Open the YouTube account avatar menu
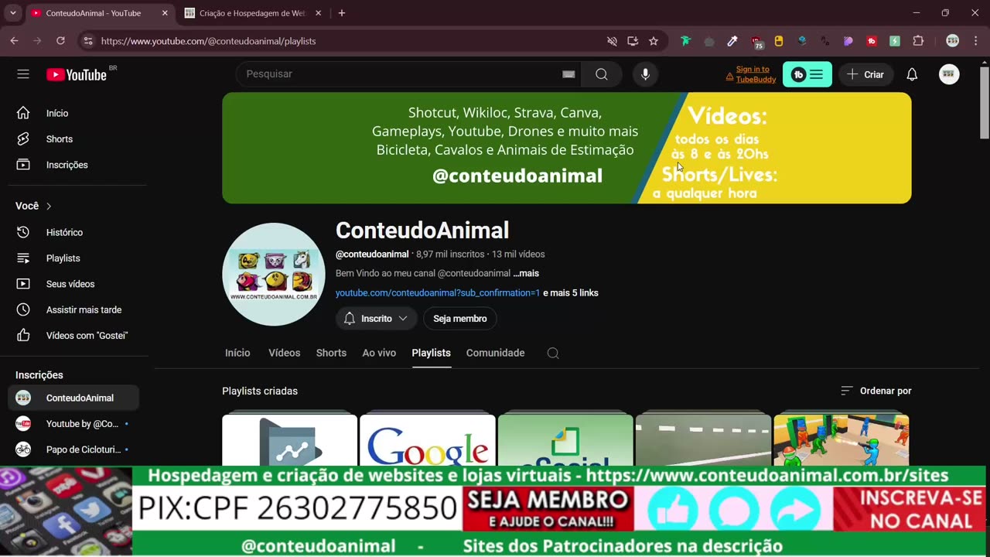The image size is (990, 557). pyautogui.click(x=949, y=74)
